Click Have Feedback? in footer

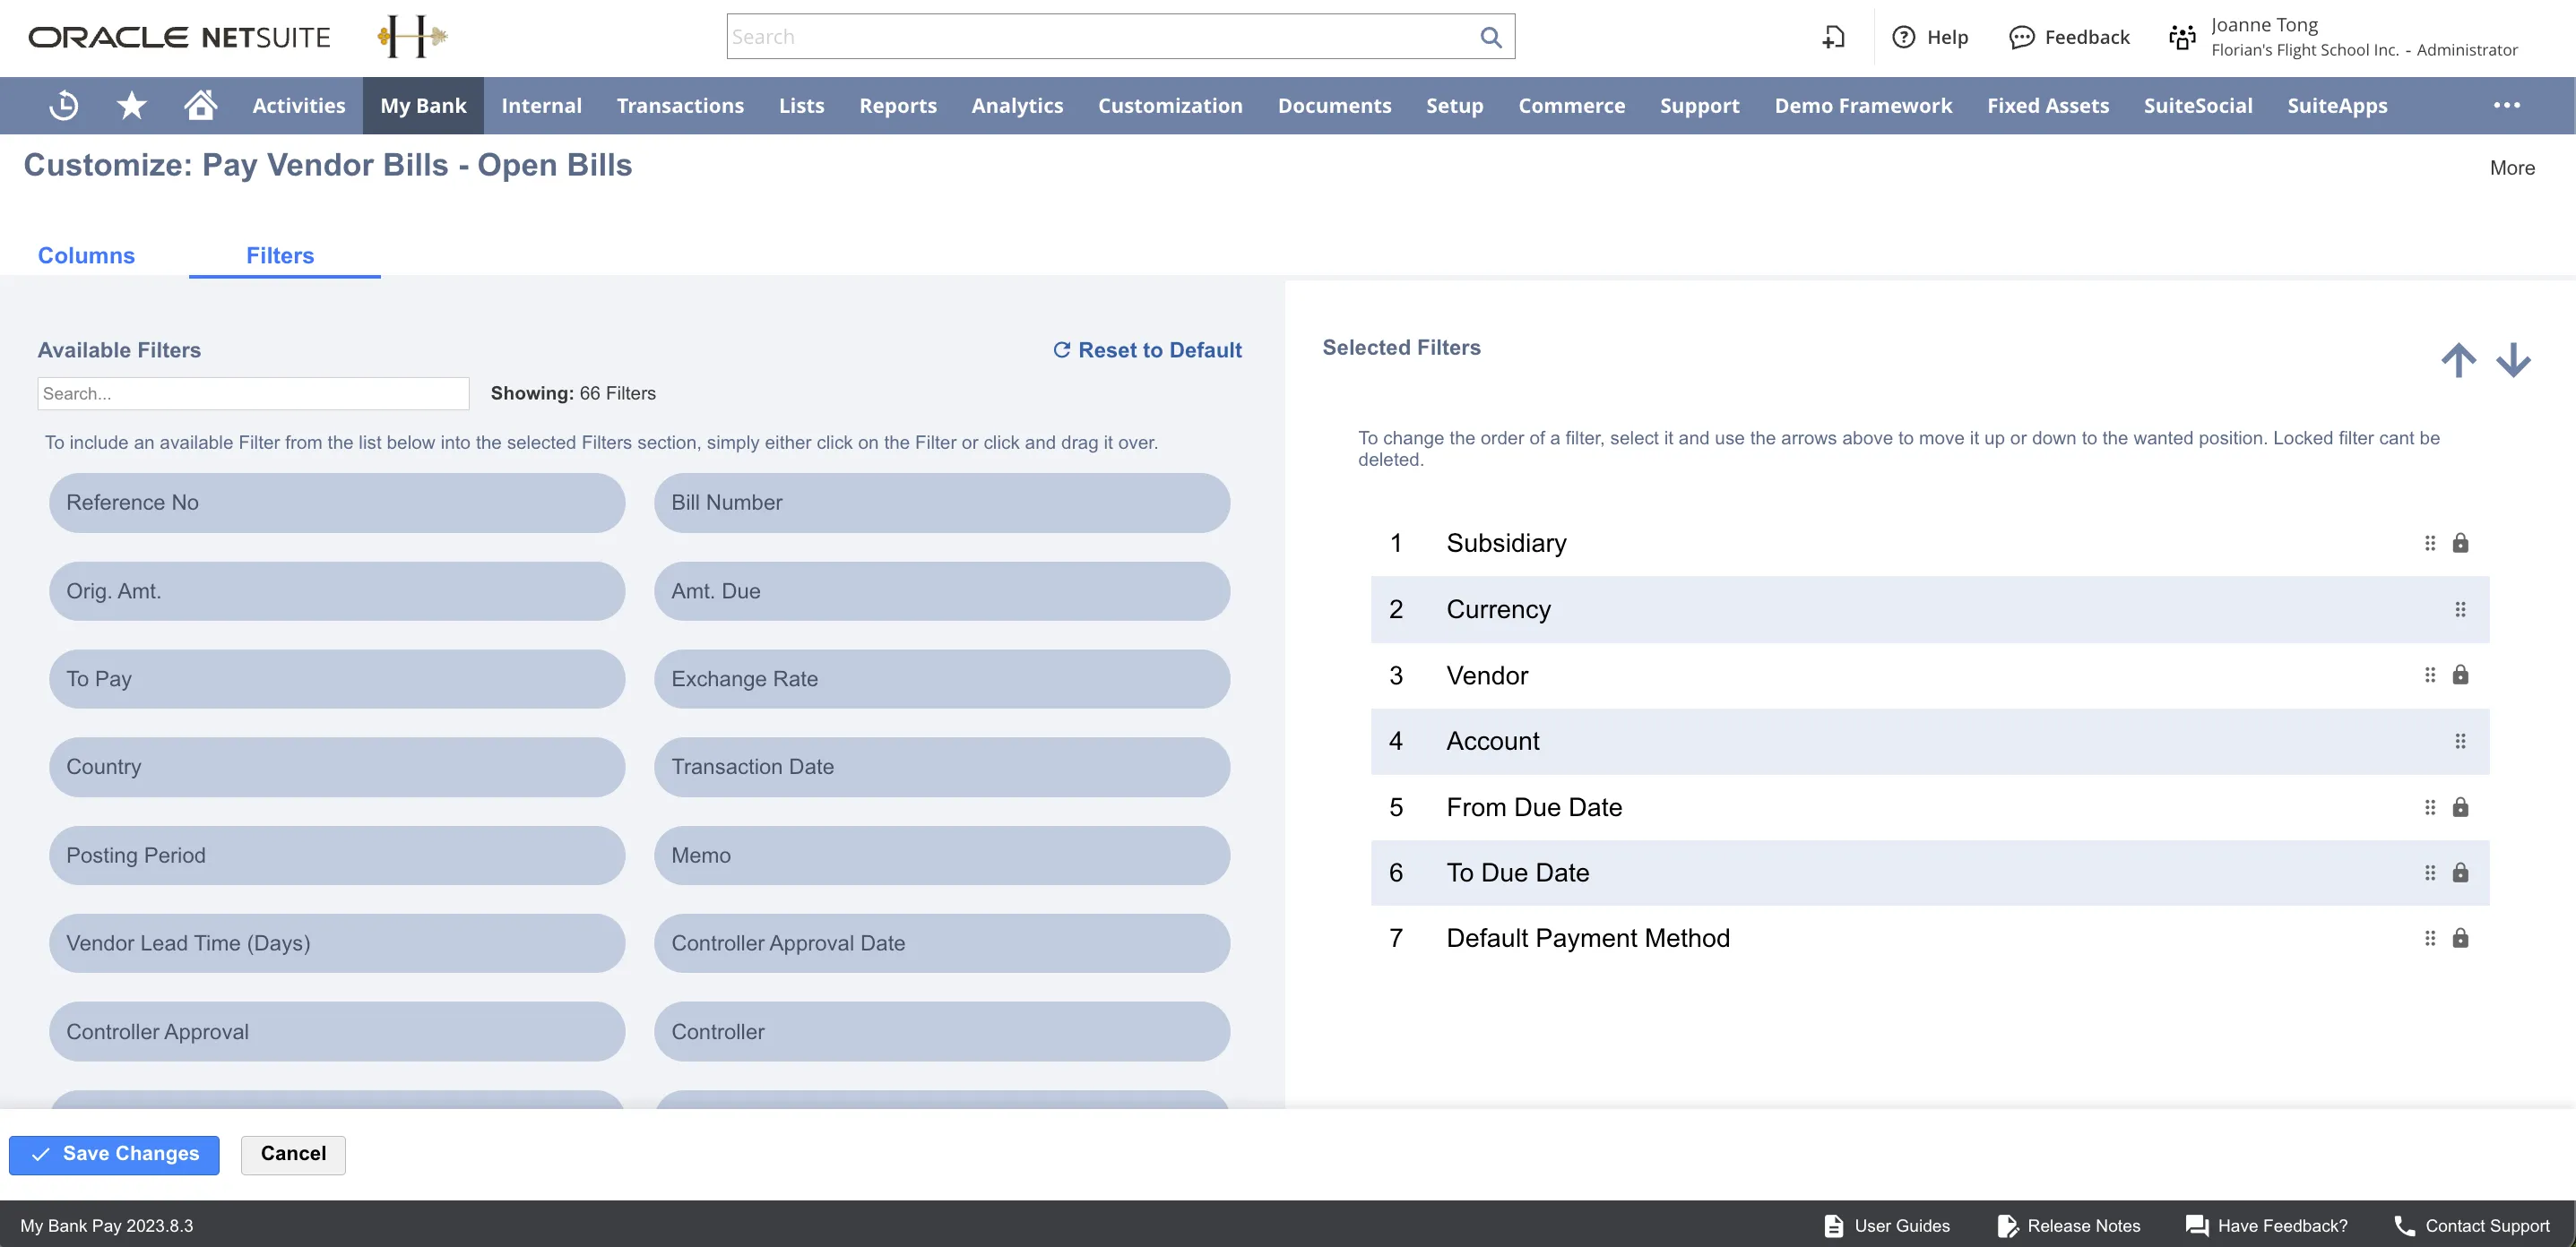[x=2266, y=1225]
